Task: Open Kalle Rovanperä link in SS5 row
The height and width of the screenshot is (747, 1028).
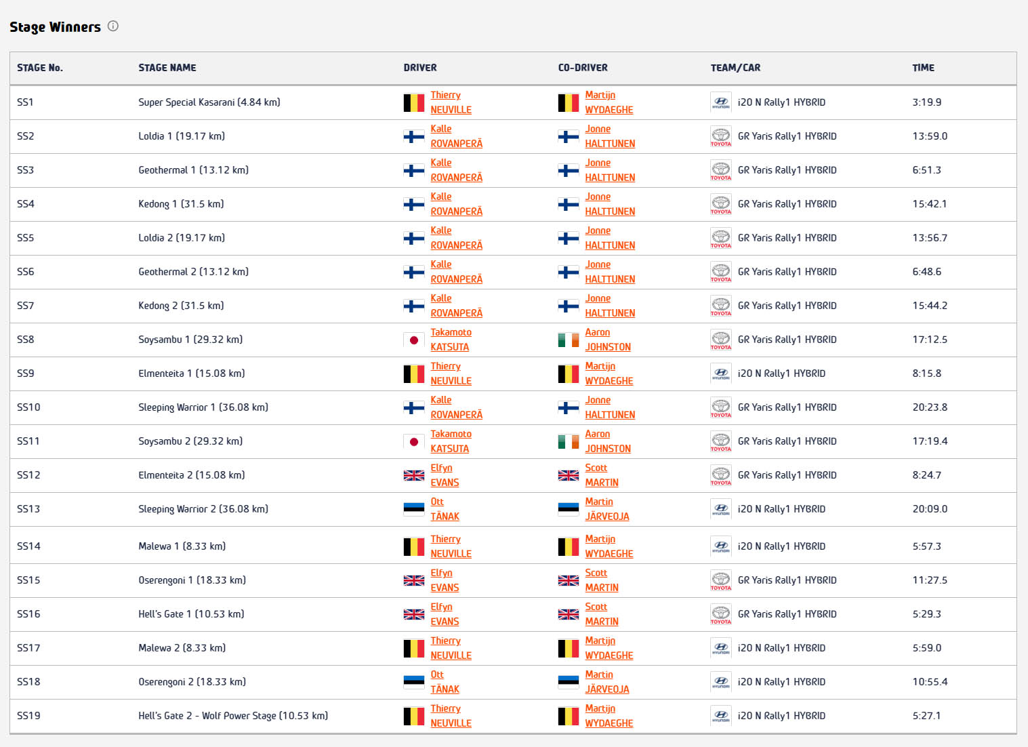Action: point(456,238)
